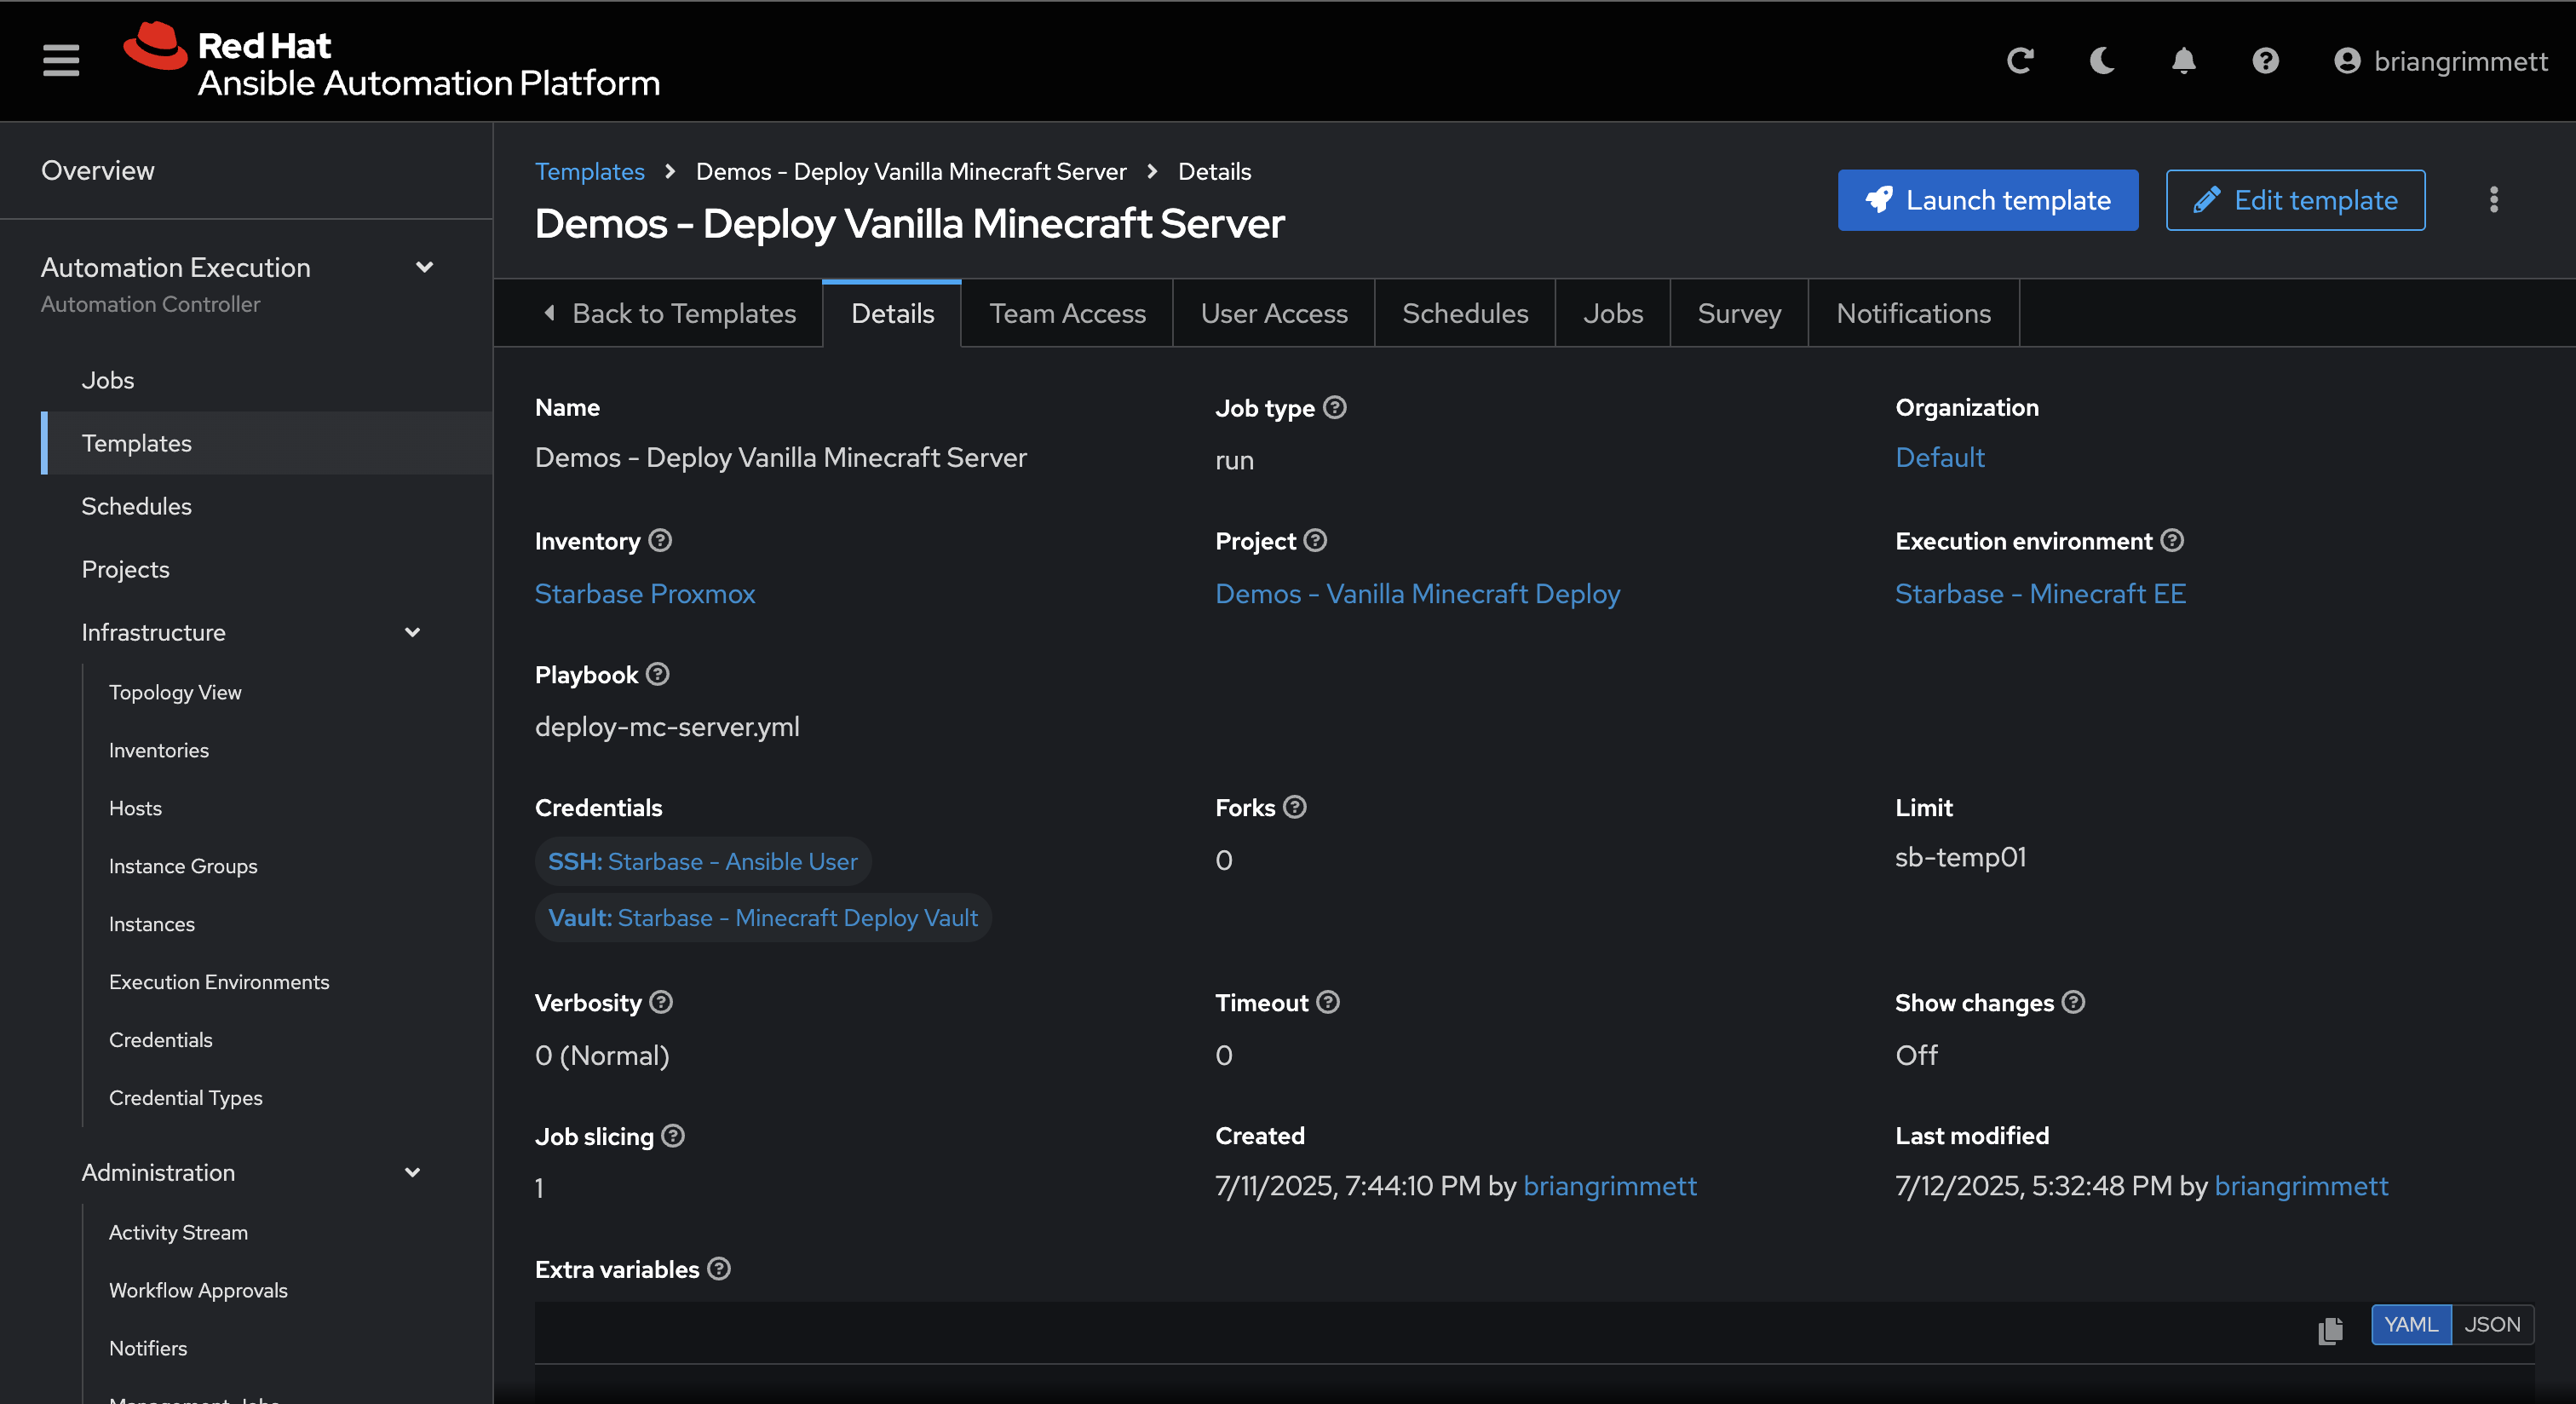Screen dimensions: 2576x1404
Task: Open Demos - Vanilla Minecraft Deploy project
Action: [1417, 594]
